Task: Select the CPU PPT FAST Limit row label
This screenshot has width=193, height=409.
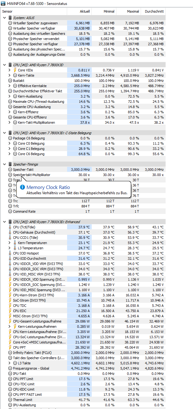Action: [27, 395]
